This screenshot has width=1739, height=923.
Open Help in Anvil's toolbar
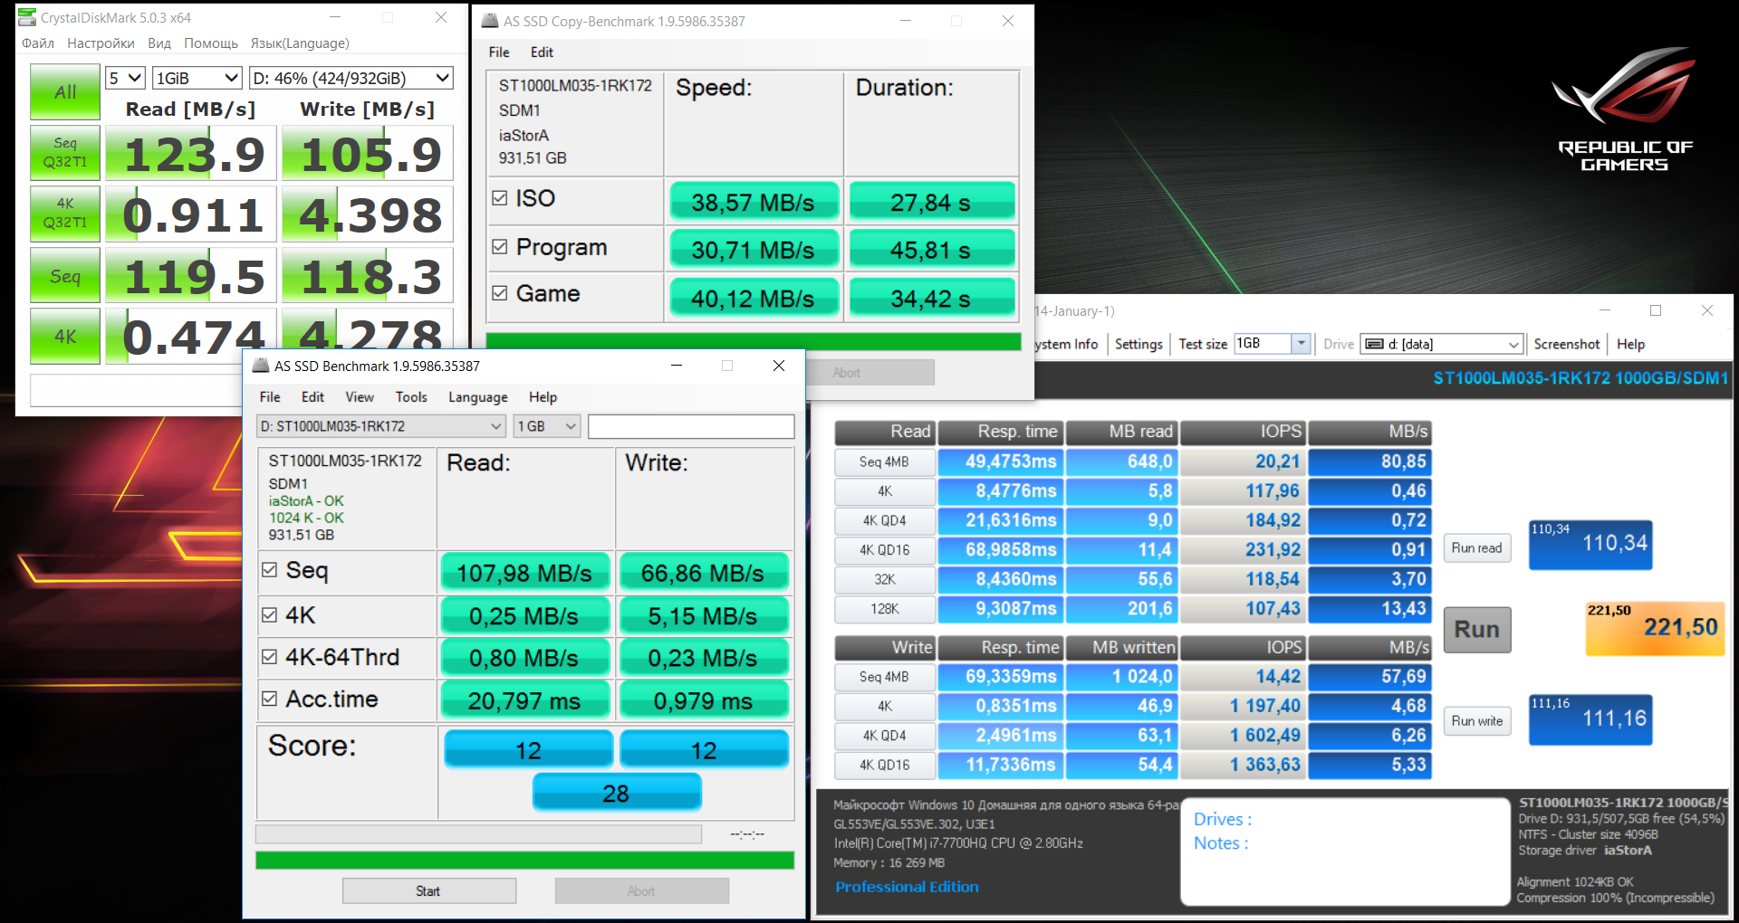click(1630, 344)
